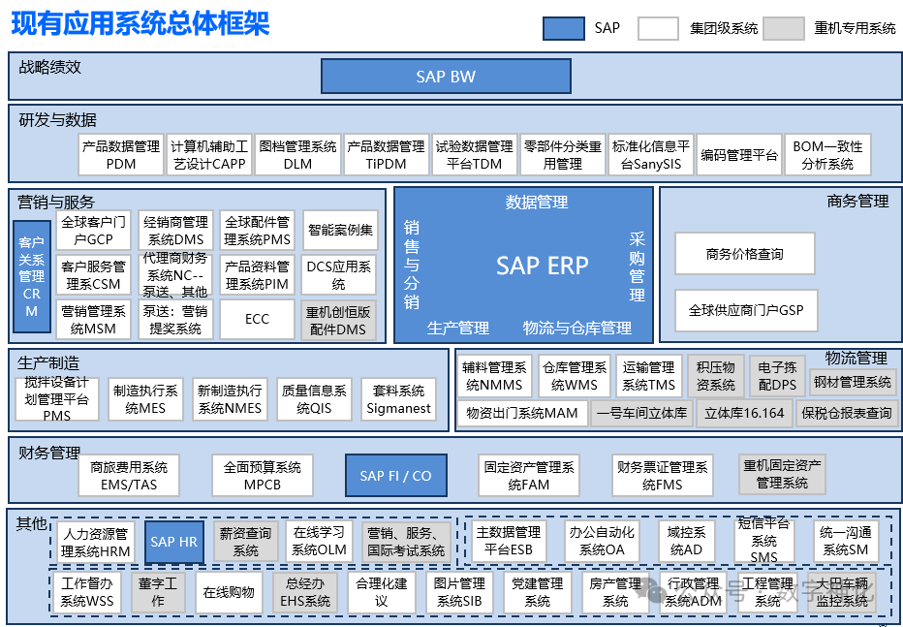
Task: Click 电子拣配DPS box
Action: pyautogui.click(x=777, y=376)
